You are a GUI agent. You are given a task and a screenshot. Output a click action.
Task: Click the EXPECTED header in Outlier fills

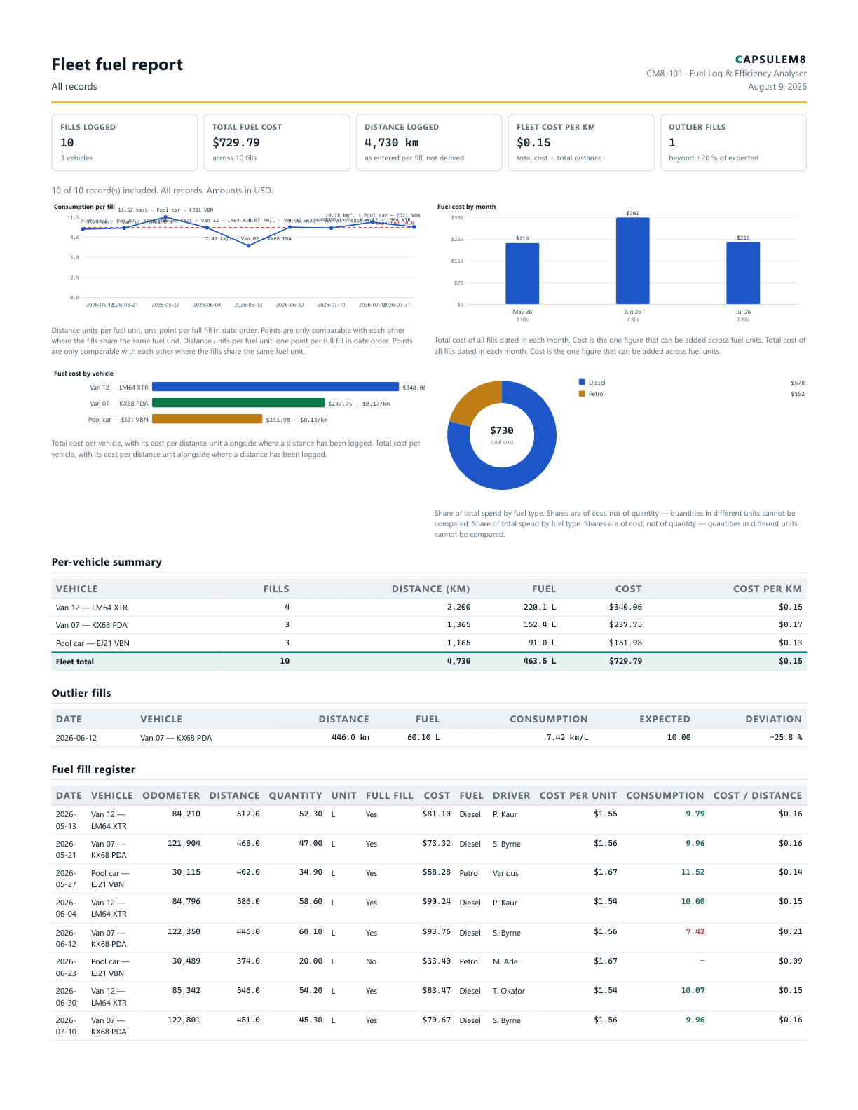[x=665, y=719]
